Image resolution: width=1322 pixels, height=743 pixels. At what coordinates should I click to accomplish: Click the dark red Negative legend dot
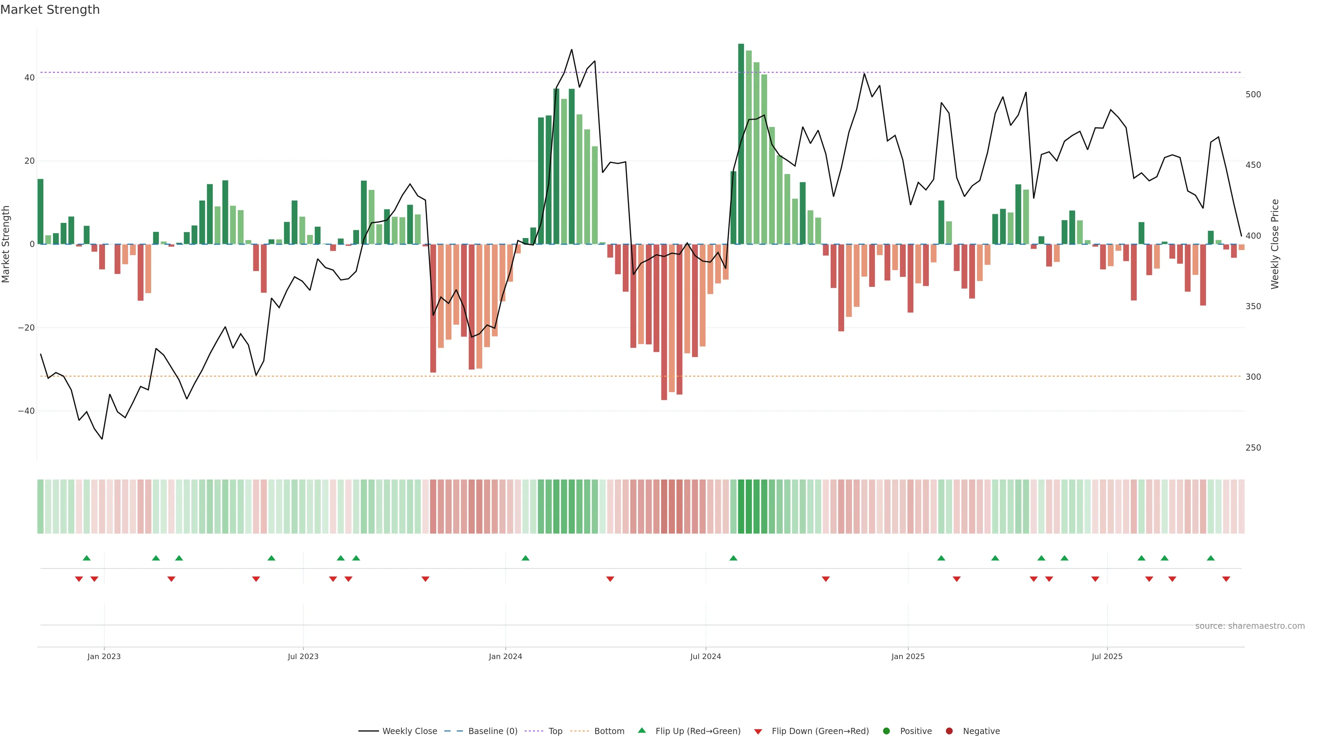[x=949, y=731]
